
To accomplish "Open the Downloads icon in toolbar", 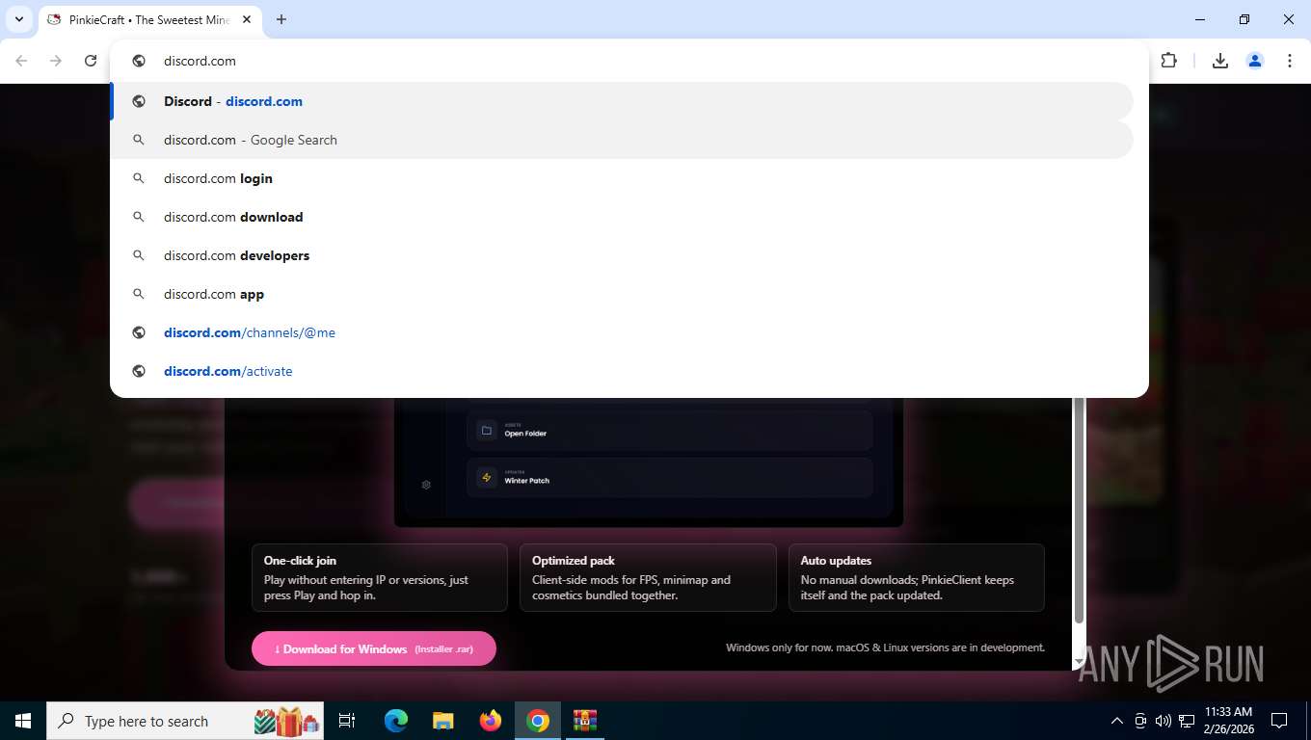I will 1220,61.
